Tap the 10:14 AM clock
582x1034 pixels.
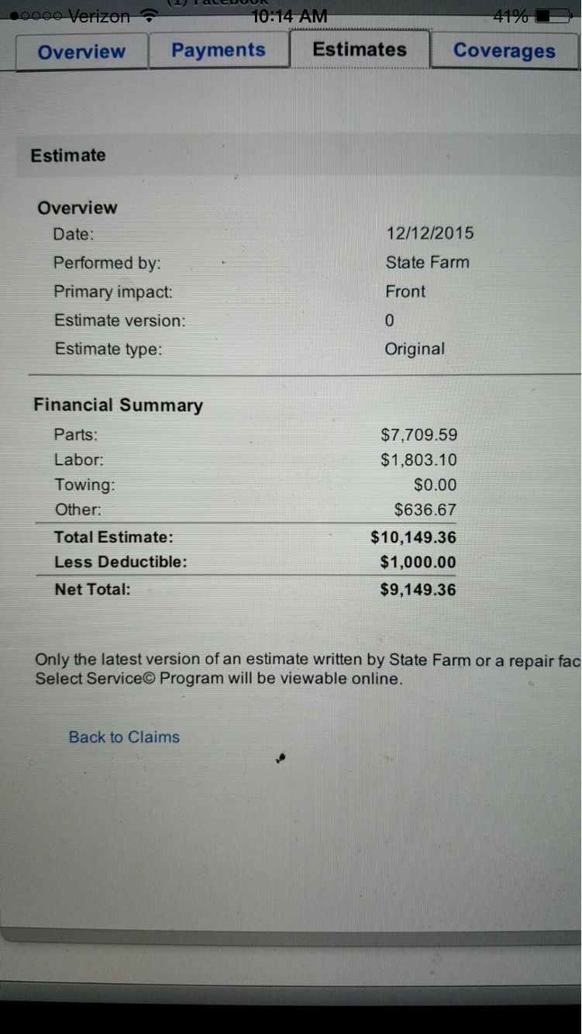(290, 16)
